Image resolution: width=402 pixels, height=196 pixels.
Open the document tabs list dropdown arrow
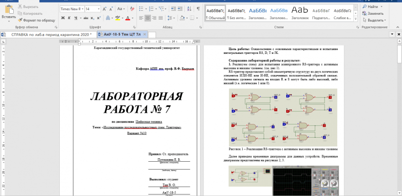[x=392, y=34]
